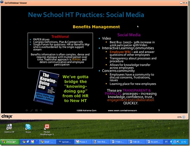Click the Complex Definitions, Plan & Contract Info bullet
The image size is (190, 146).
58,42
